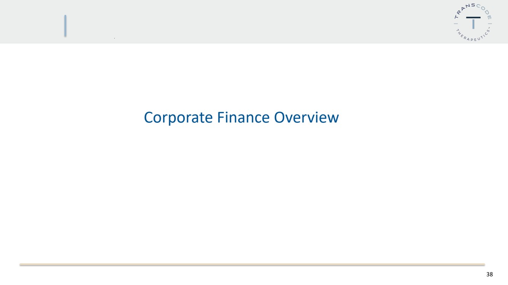The height and width of the screenshot is (285, 508).
Task: Click the tiny black dot in the header
Action: coord(114,39)
